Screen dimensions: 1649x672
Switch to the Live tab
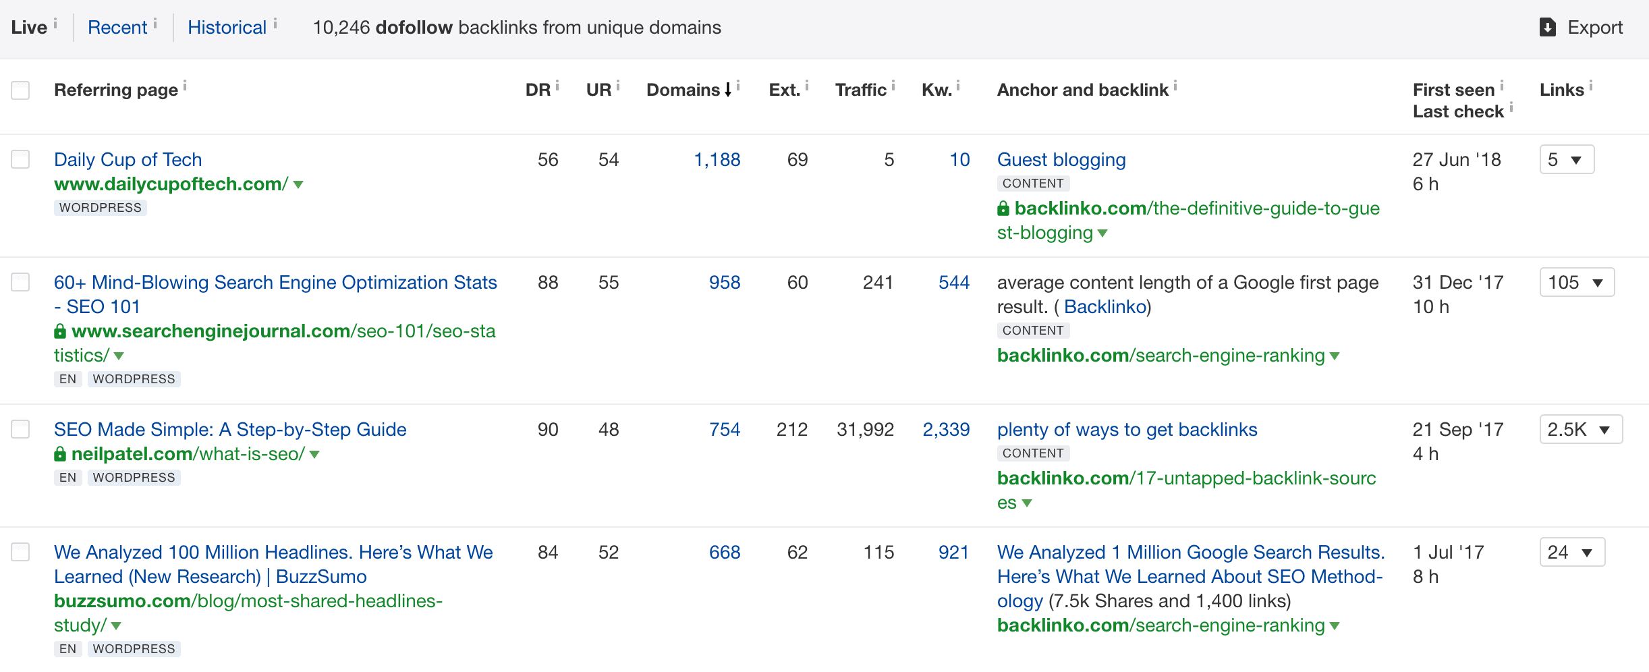click(29, 27)
